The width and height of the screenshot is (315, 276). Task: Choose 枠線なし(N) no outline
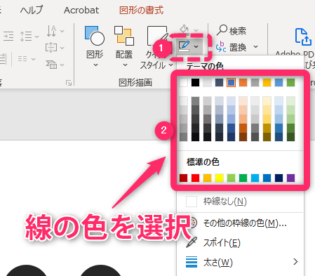[x=240, y=202]
